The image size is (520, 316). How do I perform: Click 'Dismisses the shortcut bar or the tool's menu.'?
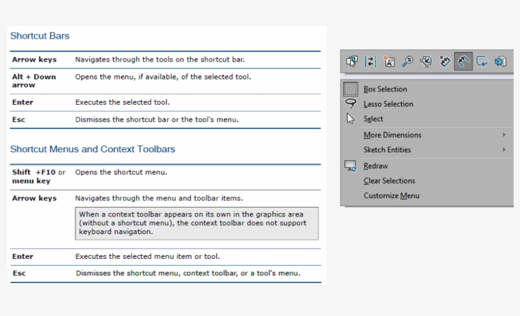coord(157,119)
